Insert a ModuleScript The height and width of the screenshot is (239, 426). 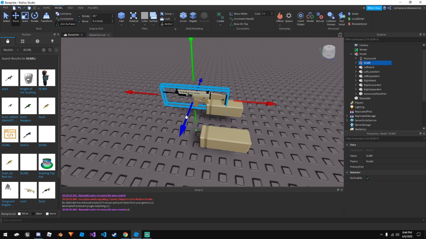click(357, 24)
